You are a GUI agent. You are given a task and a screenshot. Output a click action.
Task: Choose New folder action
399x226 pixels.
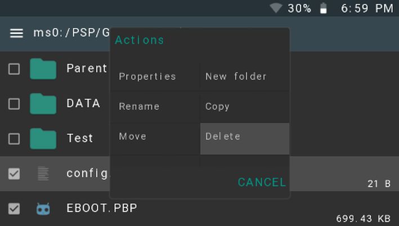245,76
